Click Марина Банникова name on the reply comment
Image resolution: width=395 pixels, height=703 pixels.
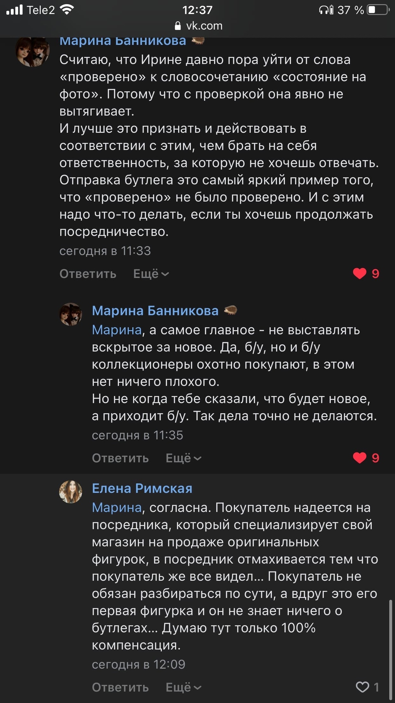[x=155, y=311]
